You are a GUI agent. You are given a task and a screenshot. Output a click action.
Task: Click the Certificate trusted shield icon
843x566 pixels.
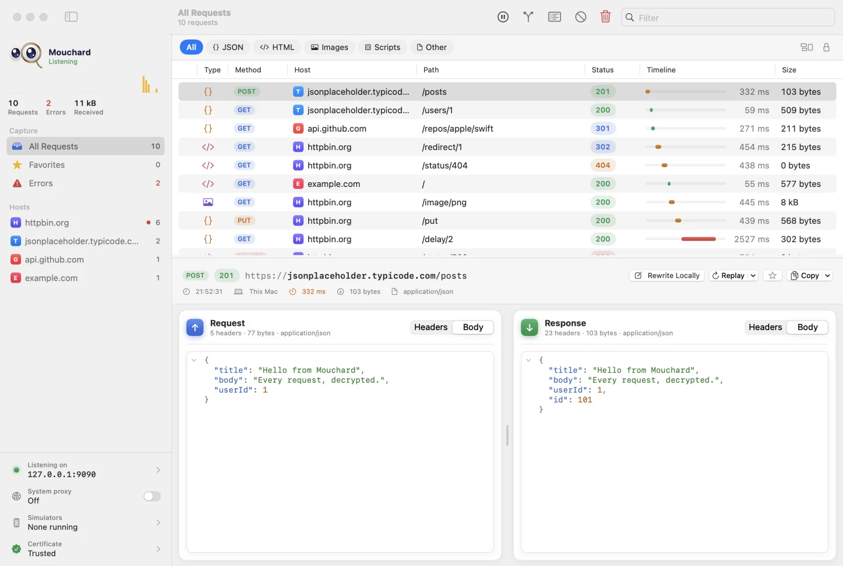click(16, 549)
